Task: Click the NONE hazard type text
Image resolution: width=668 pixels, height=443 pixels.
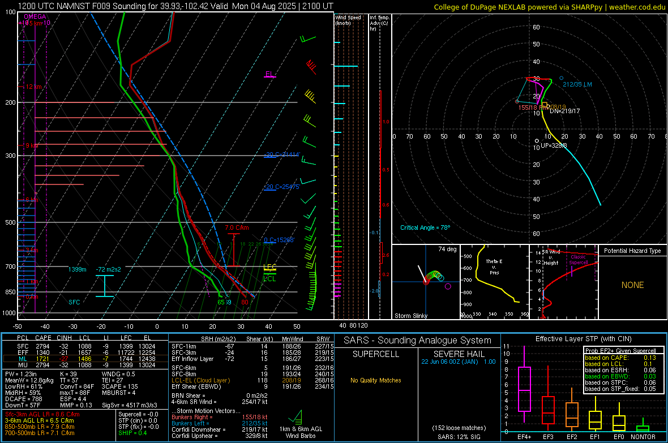Action: tap(633, 285)
